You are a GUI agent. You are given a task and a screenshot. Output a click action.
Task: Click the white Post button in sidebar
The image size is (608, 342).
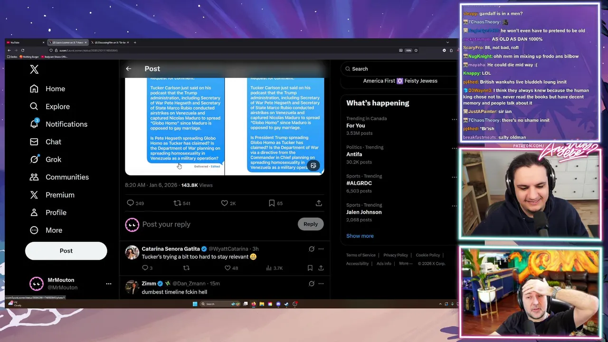pos(66,251)
